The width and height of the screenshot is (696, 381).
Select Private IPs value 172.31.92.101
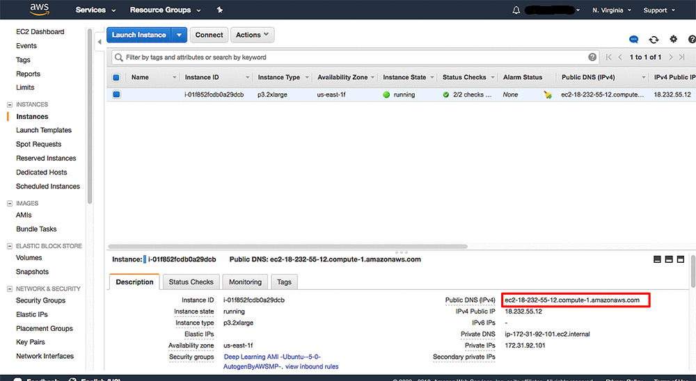click(x=525, y=346)
